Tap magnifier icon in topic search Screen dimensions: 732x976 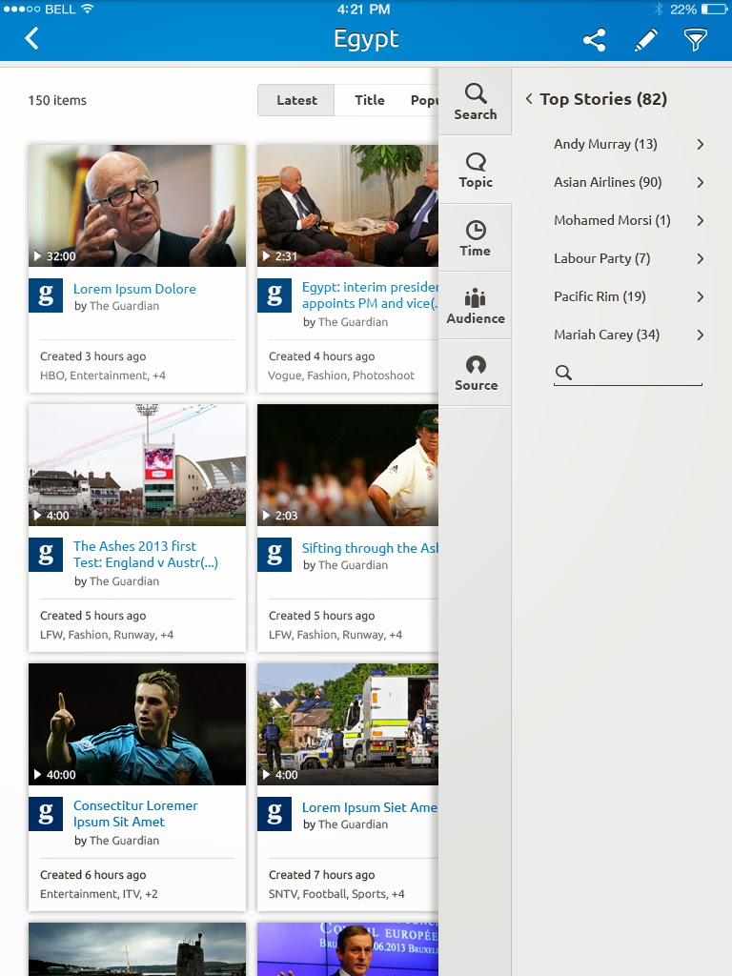click(563, 373)
